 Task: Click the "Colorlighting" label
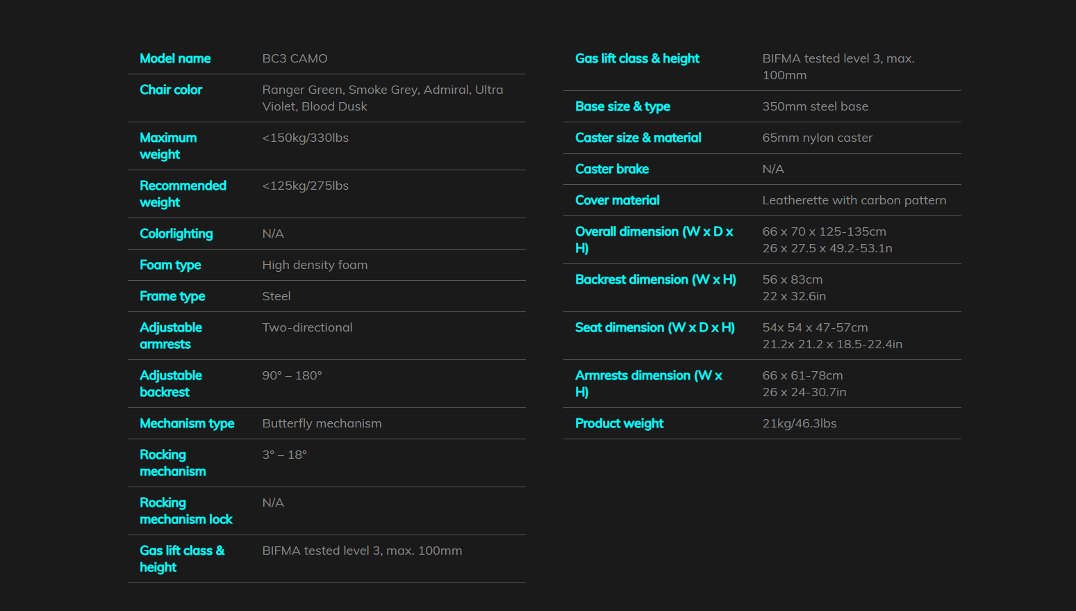click(x=176, y=234)
